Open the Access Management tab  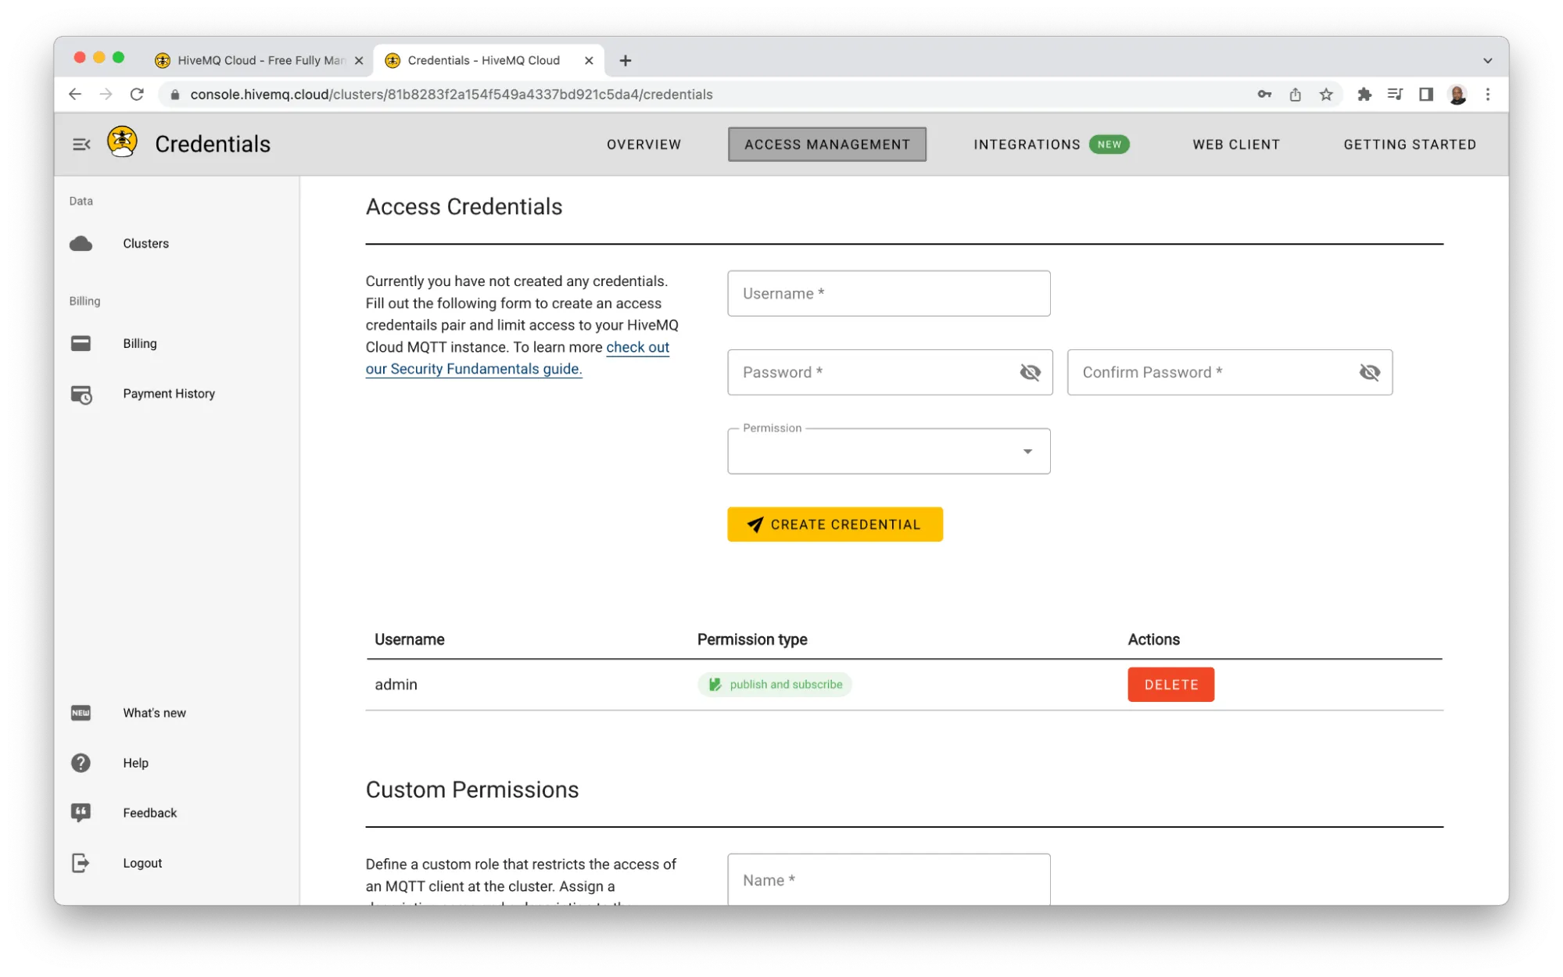826,143
